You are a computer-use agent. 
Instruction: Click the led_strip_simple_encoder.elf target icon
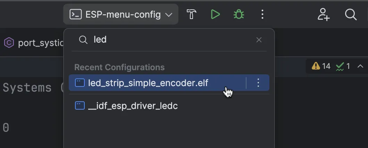pyautogui.click(x=80, y=83)
